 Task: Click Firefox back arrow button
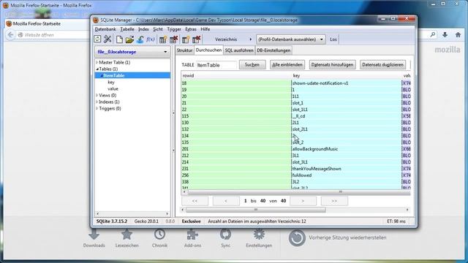pos(10,35)
